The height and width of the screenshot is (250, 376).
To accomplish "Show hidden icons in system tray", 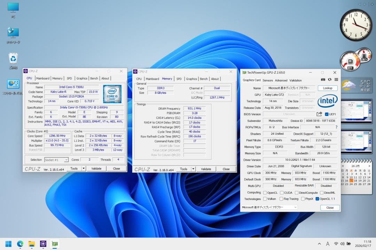I will pyautogui.click(x=319, y=244).
